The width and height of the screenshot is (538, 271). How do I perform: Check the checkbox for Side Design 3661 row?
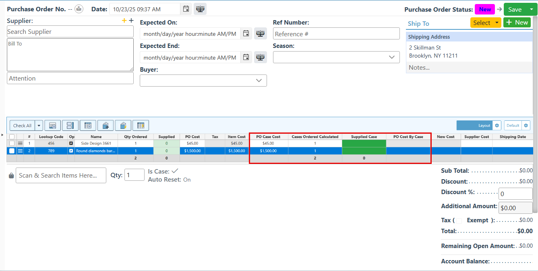click(12, 143)
